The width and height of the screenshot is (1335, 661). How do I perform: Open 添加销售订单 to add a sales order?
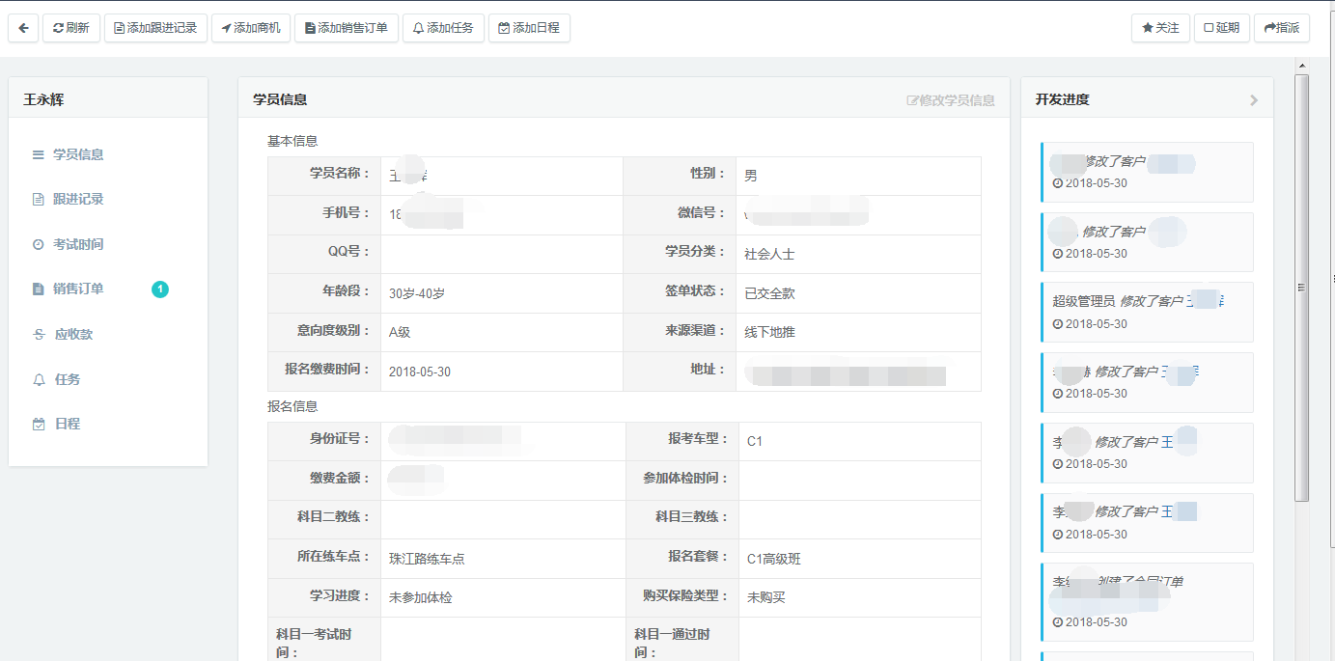click(x=346, y=28)
